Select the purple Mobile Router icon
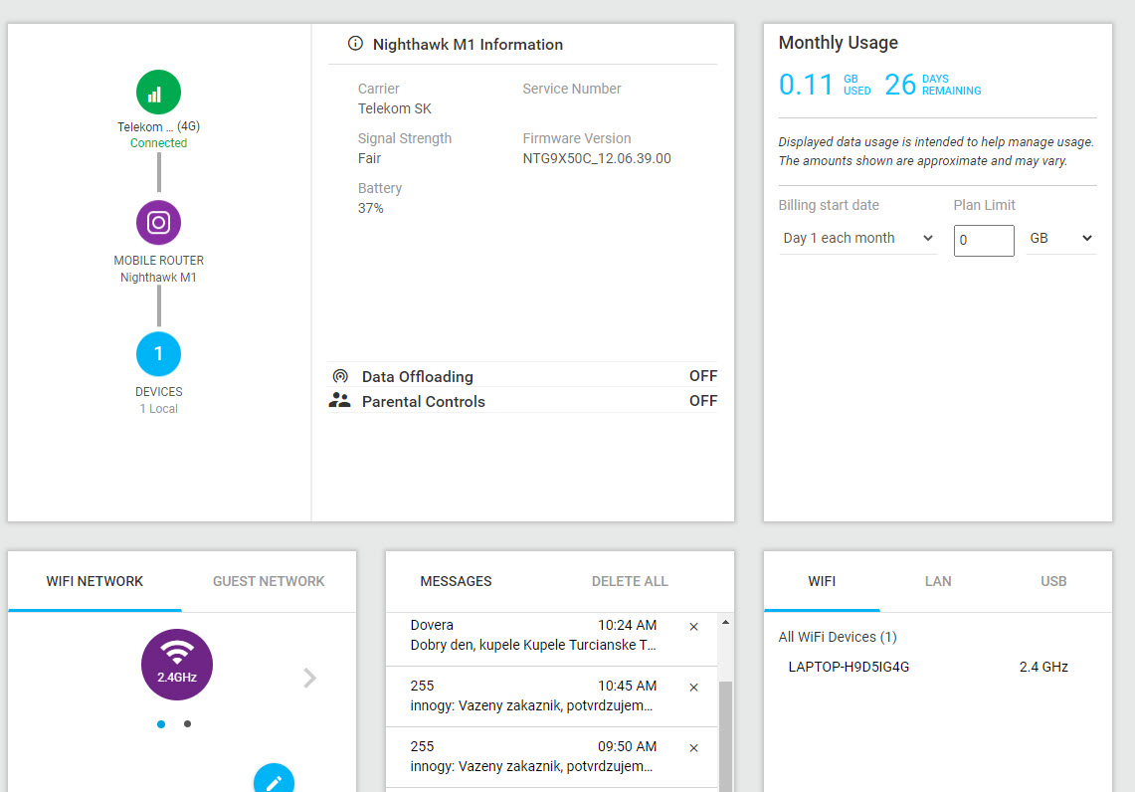1135x792 pixels. coord(158,223)
